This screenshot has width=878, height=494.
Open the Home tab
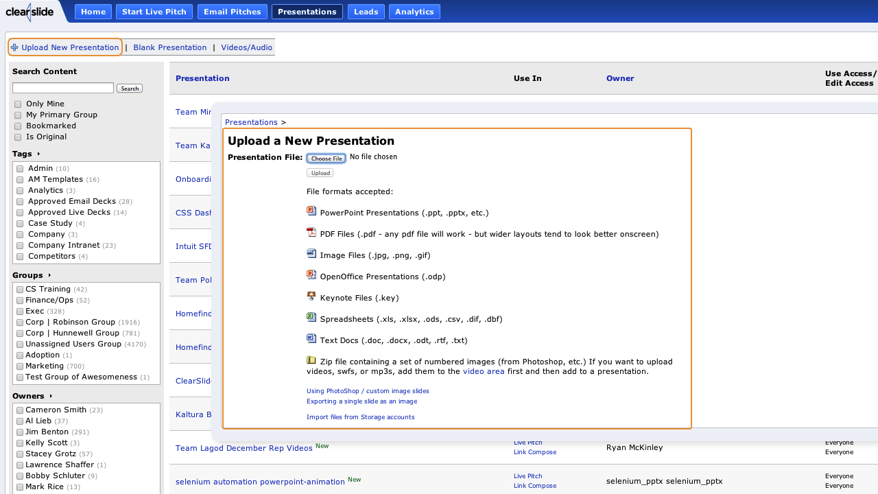pyautogui.click(x=93, y=12)
